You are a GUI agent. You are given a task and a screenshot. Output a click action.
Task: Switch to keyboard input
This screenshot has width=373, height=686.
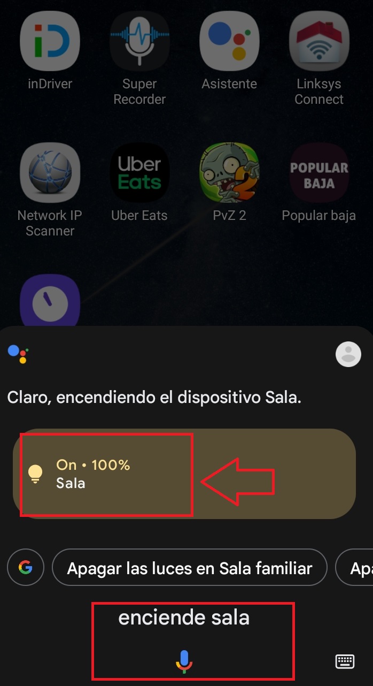tap(345, 661)
